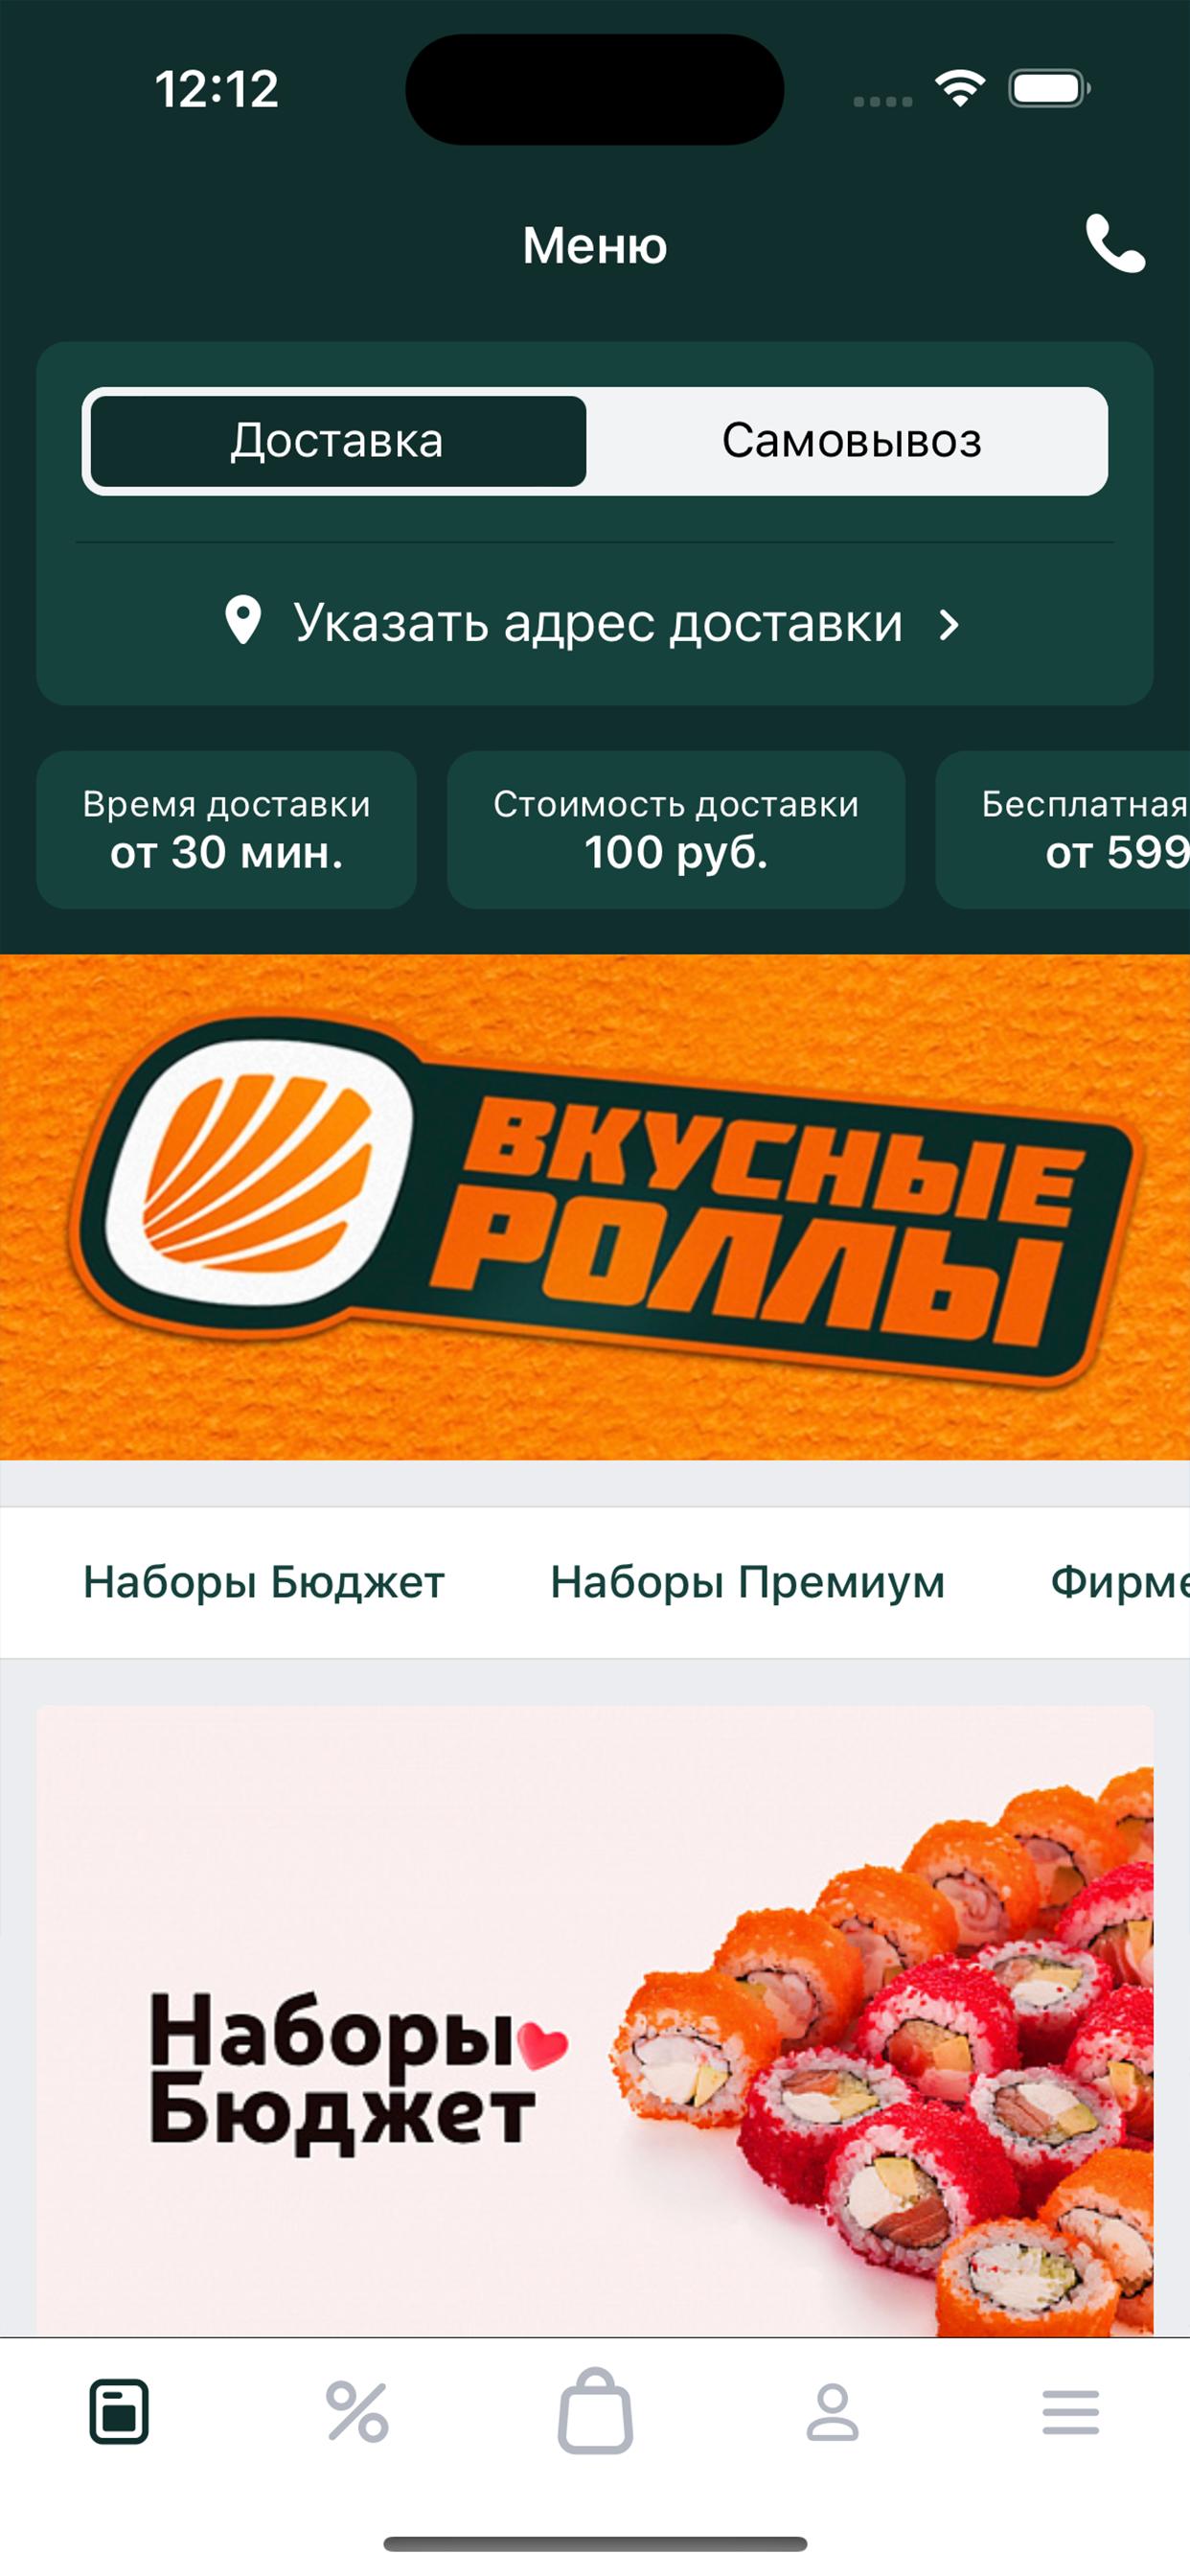This screenshot has width=1190, height=2576.
Task: Check the battery status icon
Action: [1049, 89]
